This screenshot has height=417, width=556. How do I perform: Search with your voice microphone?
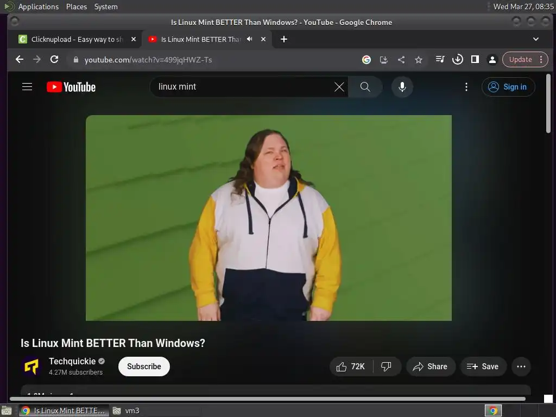pos(402,87)
